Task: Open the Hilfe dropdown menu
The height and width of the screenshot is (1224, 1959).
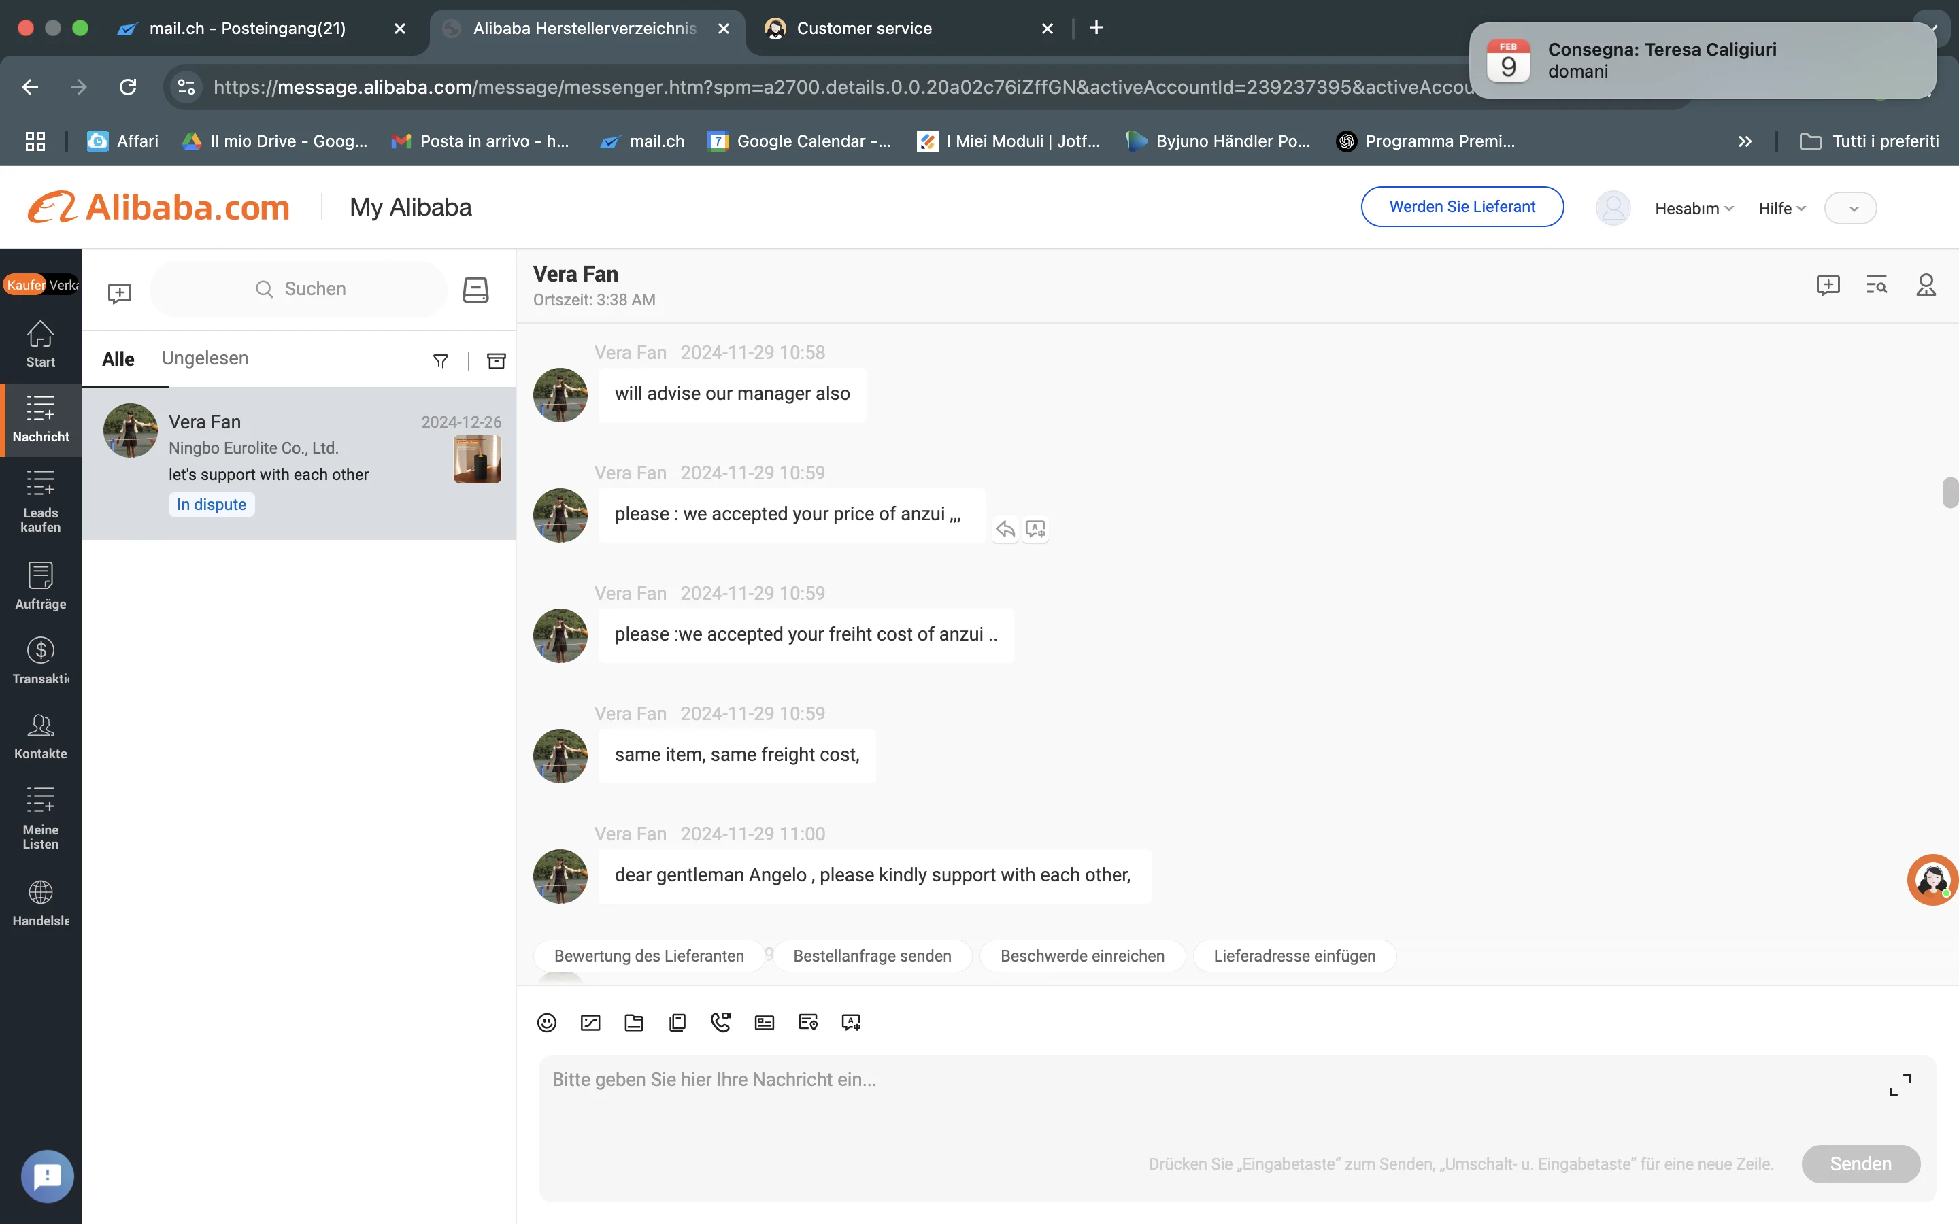Action: click(x=1781, y=208)
